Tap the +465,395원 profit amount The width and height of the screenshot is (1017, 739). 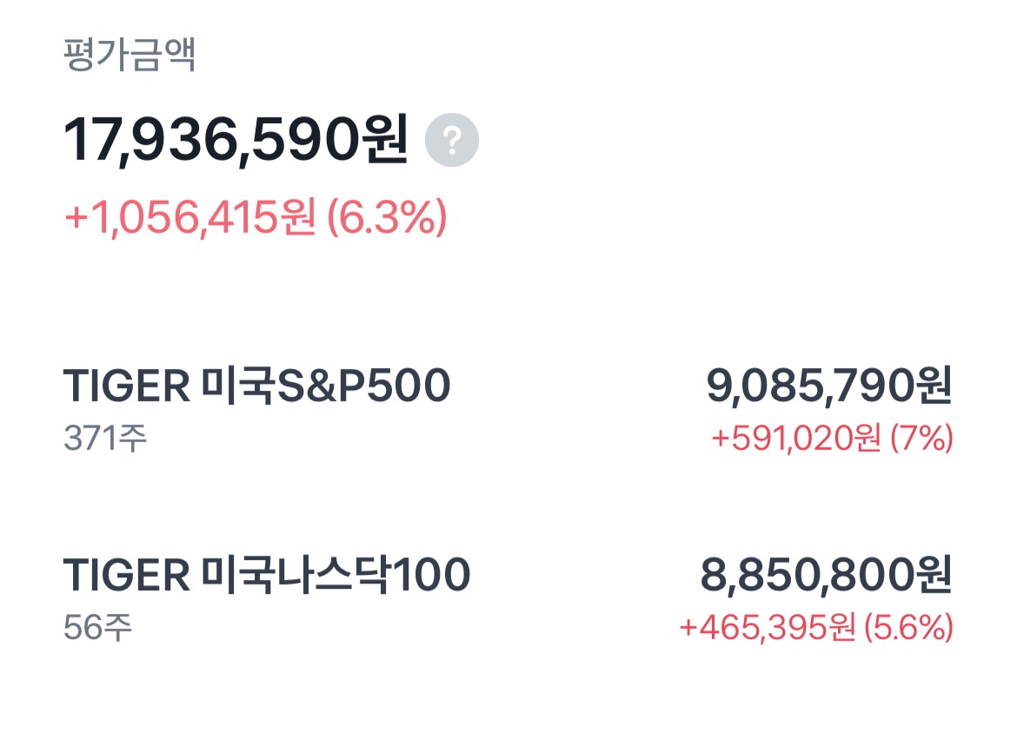[x=768, y=628]
